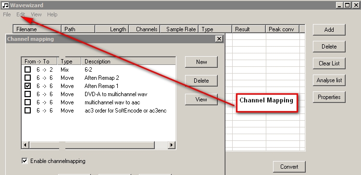Click the Analyse list button

click(x=329, y=80)
